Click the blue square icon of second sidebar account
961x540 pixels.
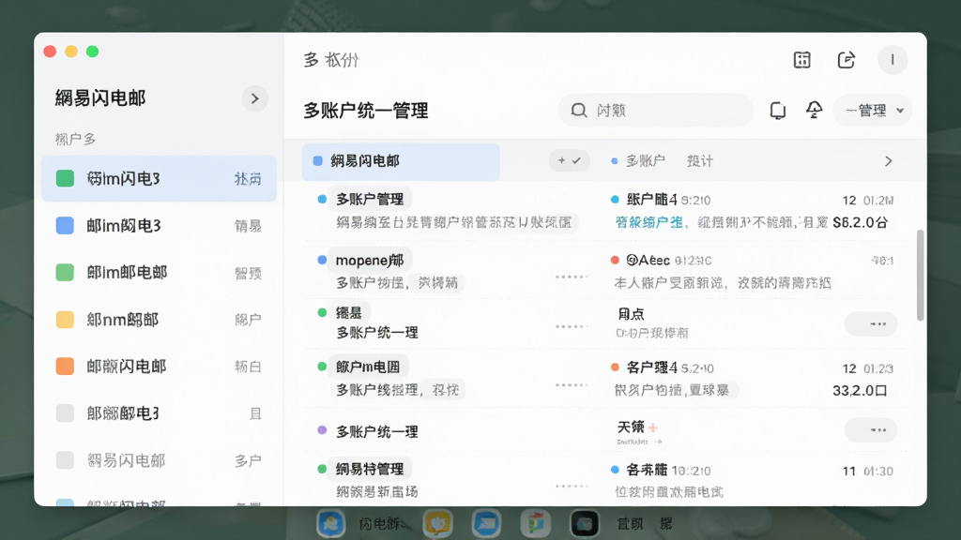click(x=65, y=225)
